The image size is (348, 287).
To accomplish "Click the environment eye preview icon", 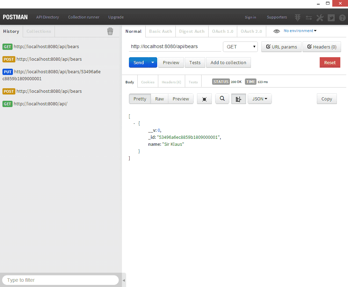I will coord(276,31).
